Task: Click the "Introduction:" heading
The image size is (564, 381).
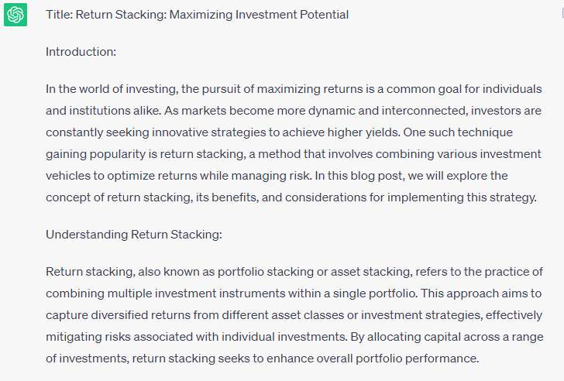Action: [x=81, y=51]
